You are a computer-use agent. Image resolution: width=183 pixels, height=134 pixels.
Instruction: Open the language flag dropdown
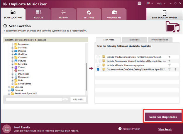point(150,3)
